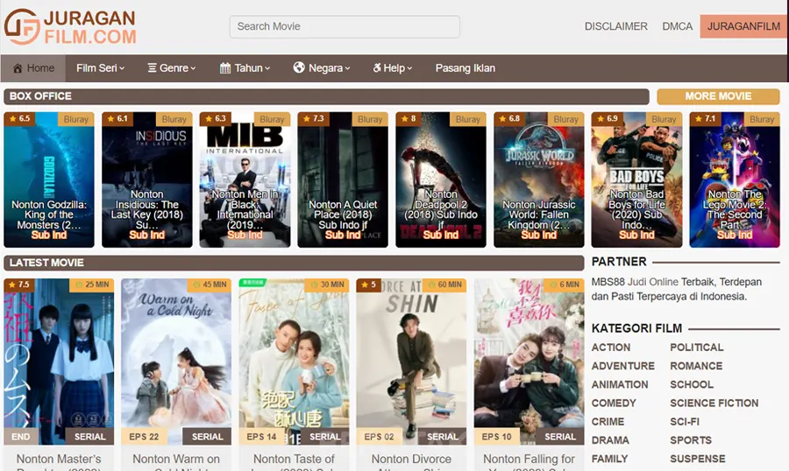789x471 pixels.
Task: Click the 8 star rating on Deadpool 2
Action: pyautogui.click(x=409, y=119)
